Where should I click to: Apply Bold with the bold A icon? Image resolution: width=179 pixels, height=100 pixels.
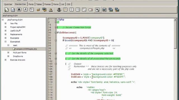pos(19,10)
